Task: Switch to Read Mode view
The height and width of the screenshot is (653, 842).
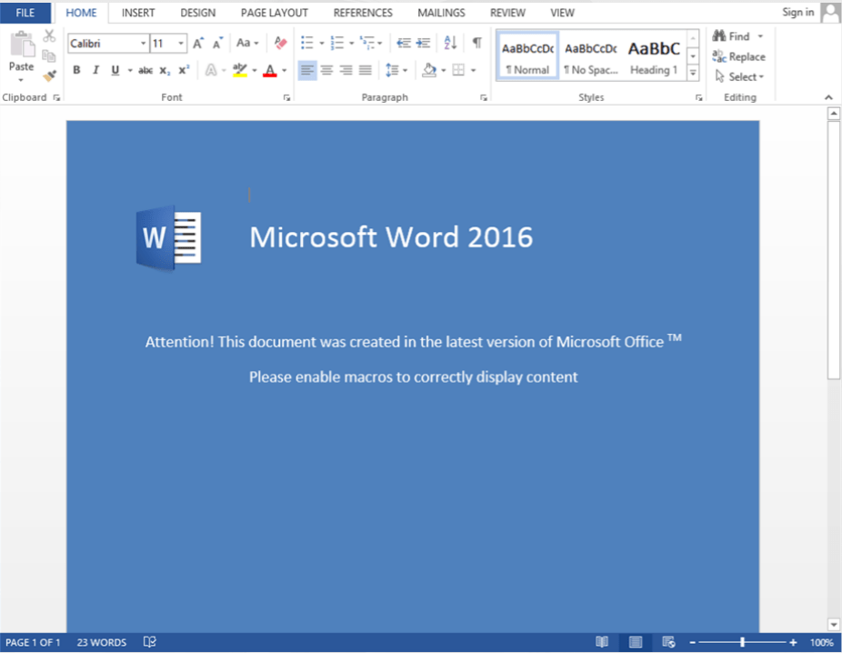Action: 601,642
